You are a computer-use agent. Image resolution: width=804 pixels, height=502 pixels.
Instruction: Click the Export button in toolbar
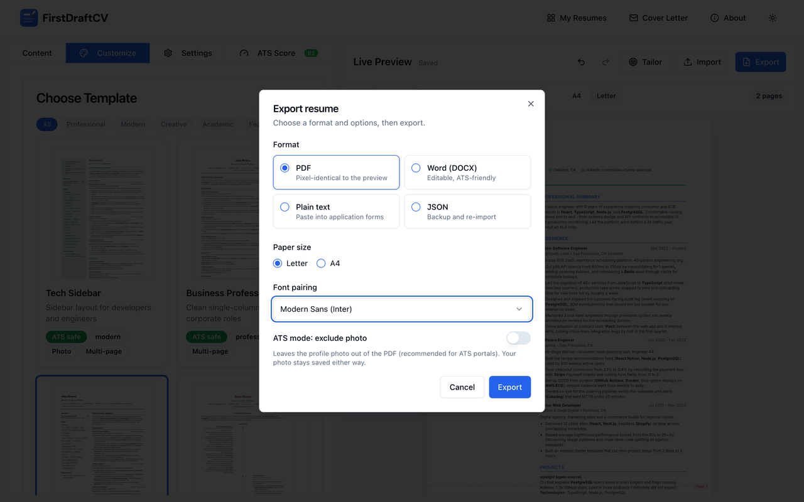[760, 62]
